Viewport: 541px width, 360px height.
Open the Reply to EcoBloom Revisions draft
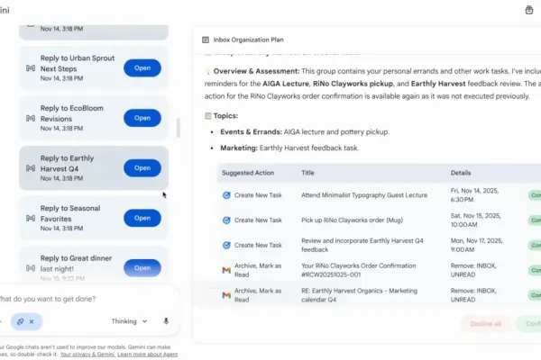click(x=142, y=118)
